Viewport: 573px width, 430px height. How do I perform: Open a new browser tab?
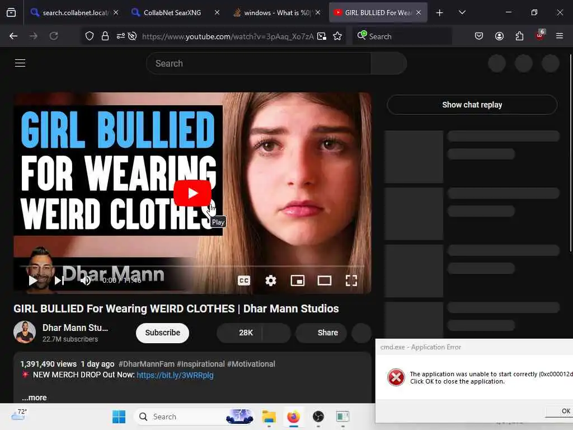(440, 13)
